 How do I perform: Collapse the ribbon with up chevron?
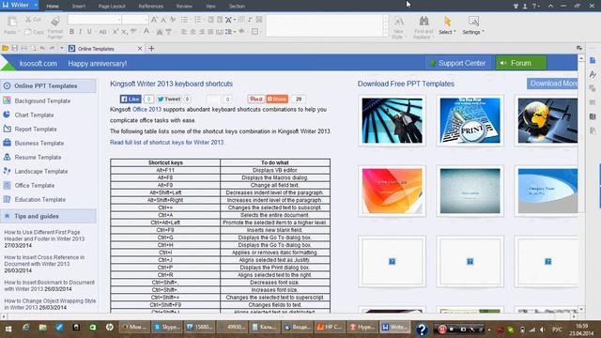[550, 6]
